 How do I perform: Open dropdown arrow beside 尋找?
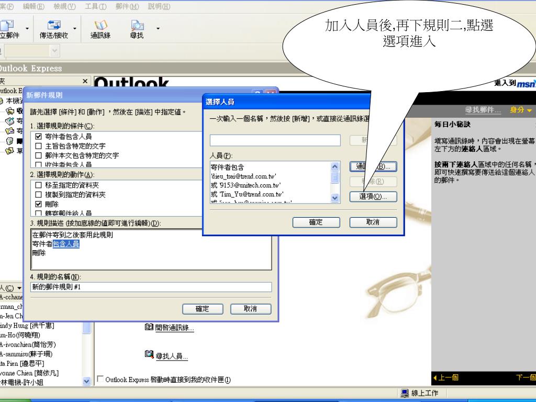[158, 28]
